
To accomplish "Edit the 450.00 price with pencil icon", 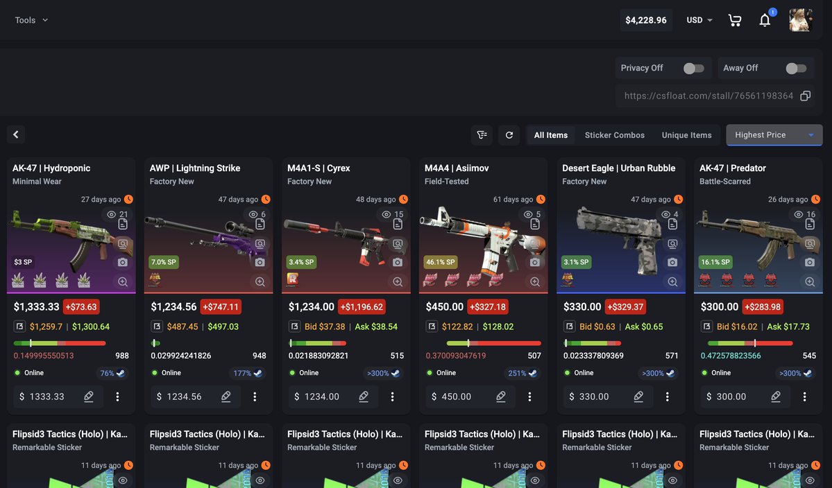I will 501,397.
